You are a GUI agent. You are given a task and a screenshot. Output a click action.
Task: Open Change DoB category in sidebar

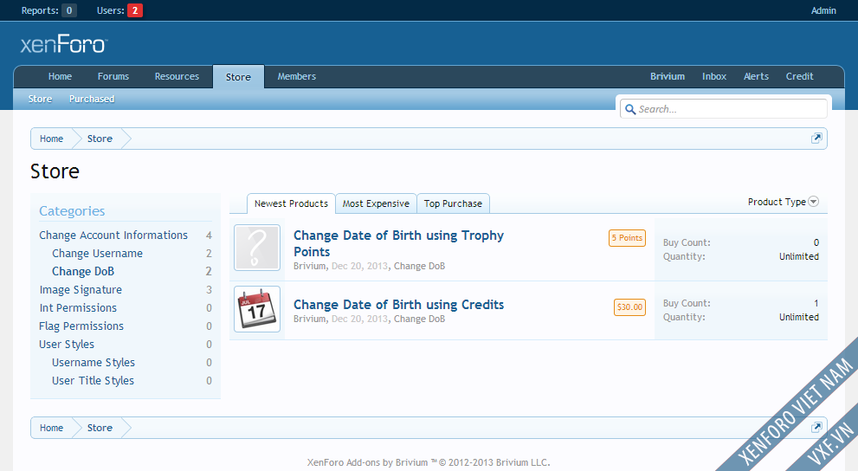(83, 271)
